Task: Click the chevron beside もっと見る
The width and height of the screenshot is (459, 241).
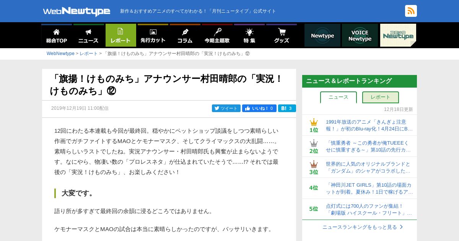Action: pos(401,227)
